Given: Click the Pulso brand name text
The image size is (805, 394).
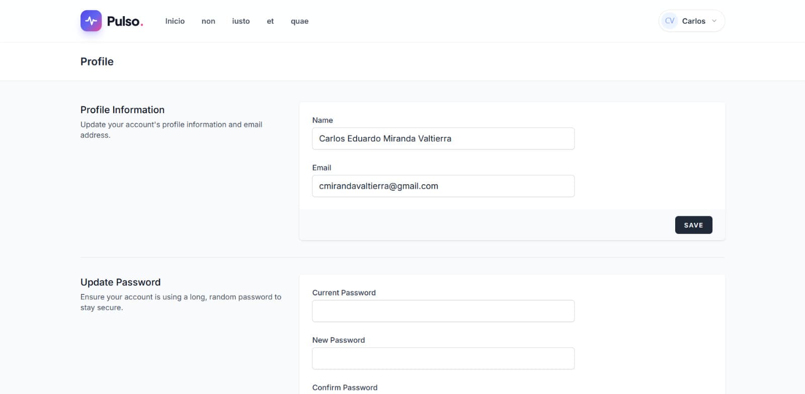Looking at the screenshot, I should [x=125, y=21].
